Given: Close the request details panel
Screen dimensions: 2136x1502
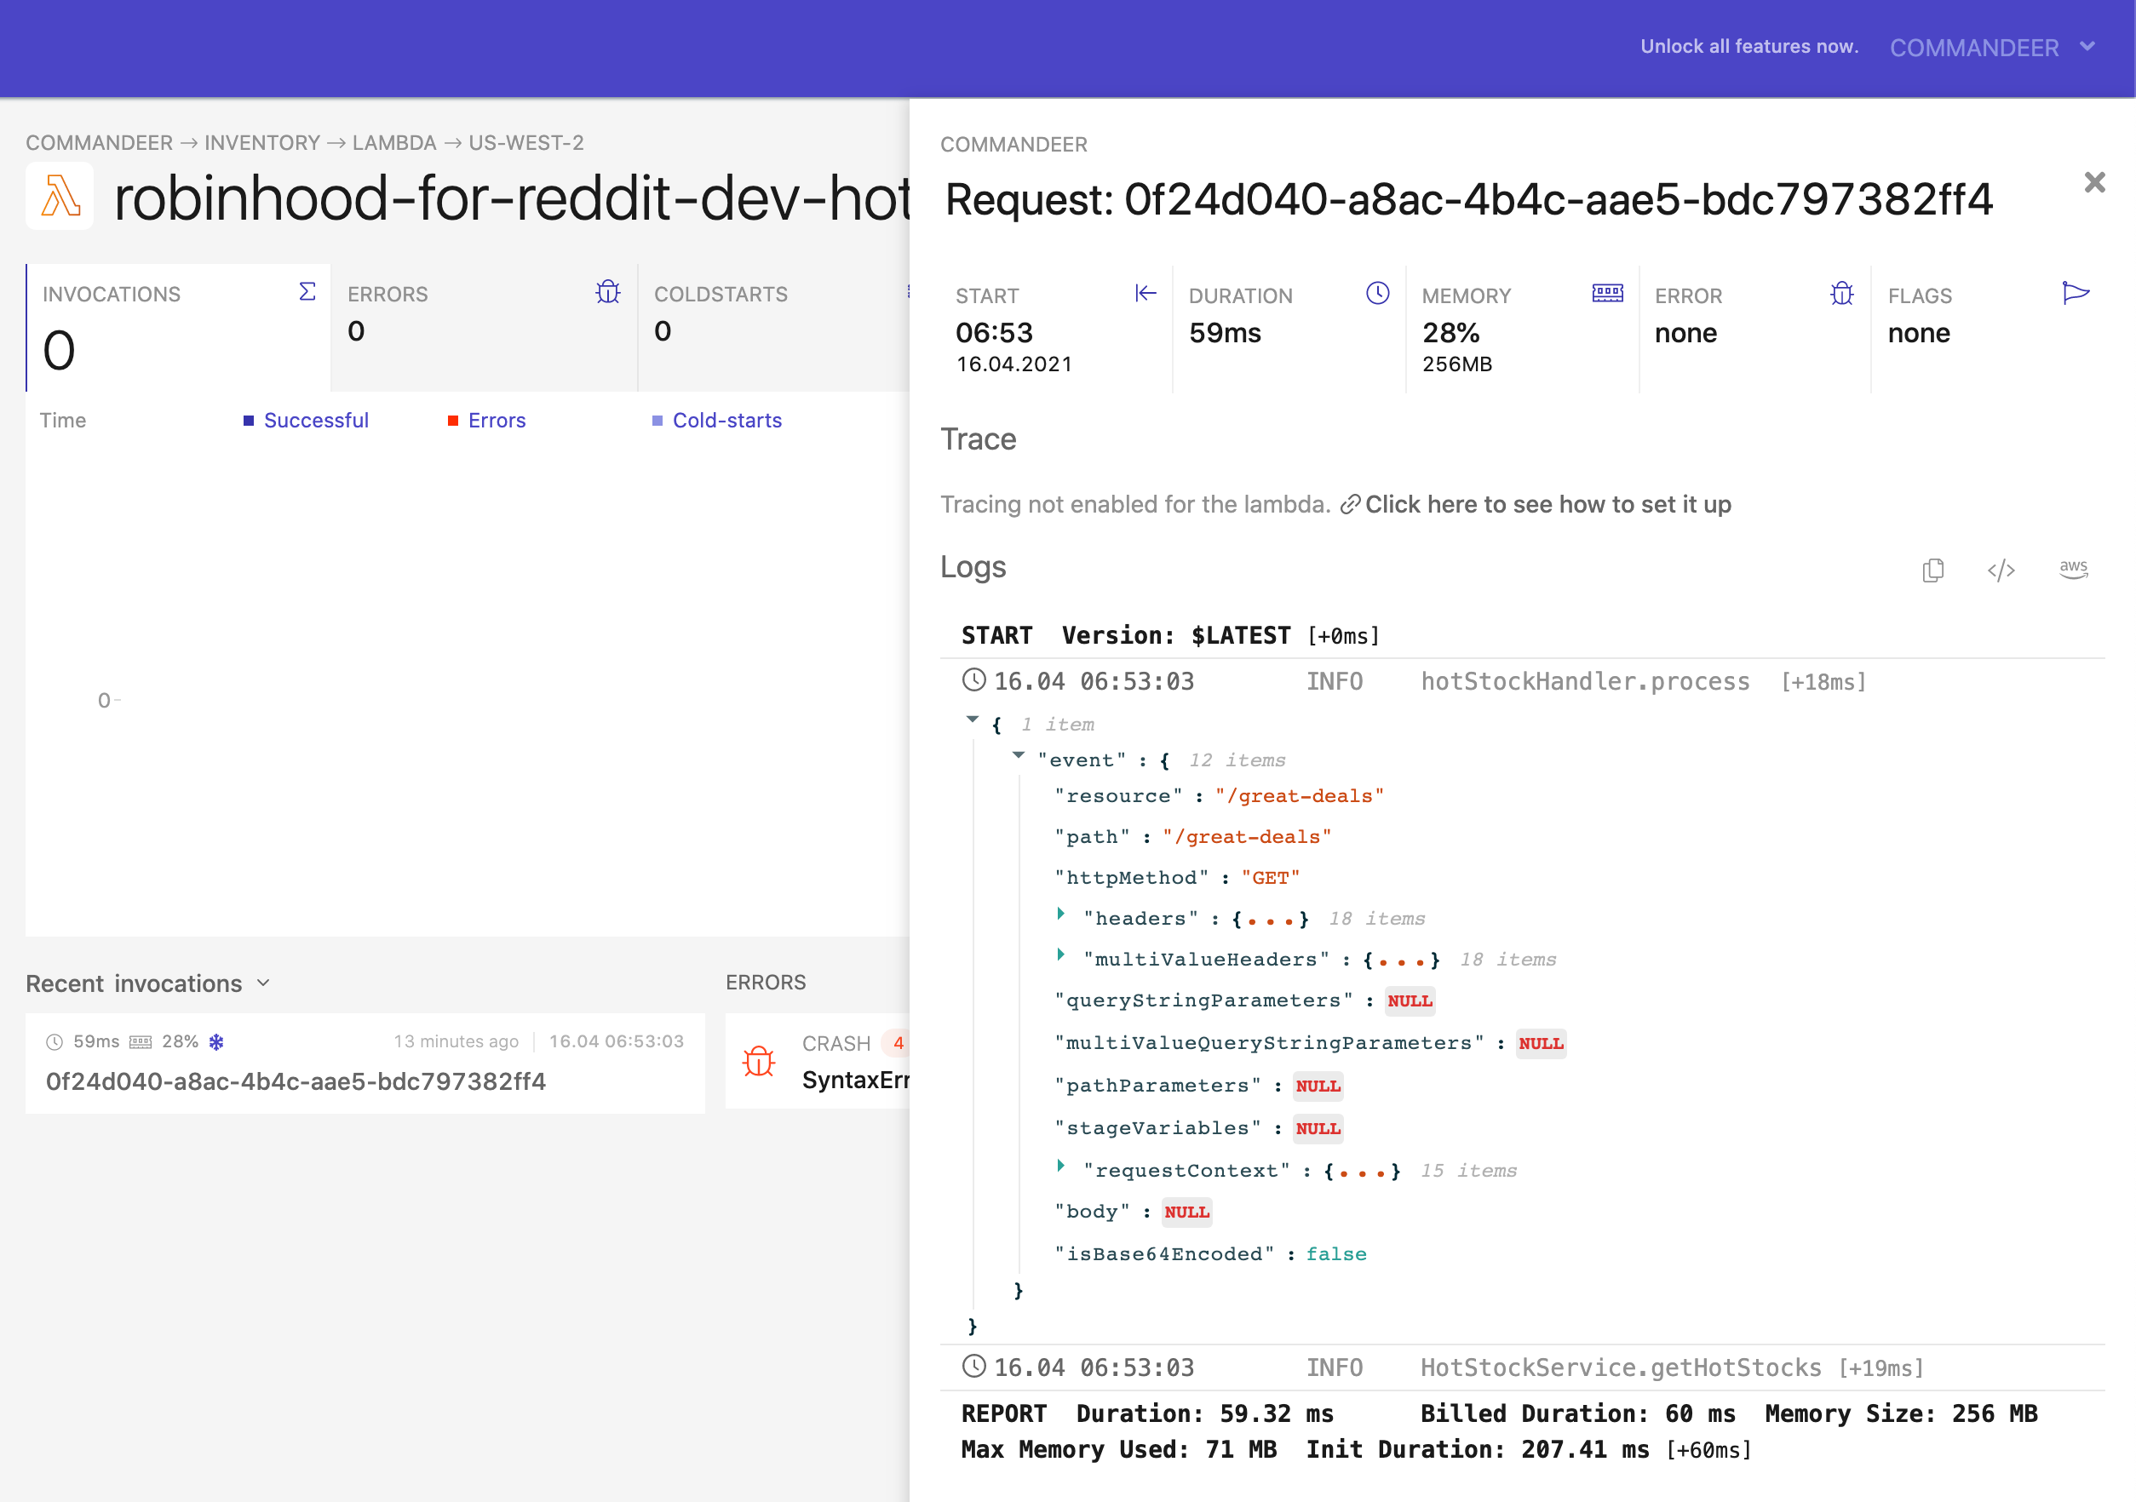Looking at the screenshot, I should 2094,182.
